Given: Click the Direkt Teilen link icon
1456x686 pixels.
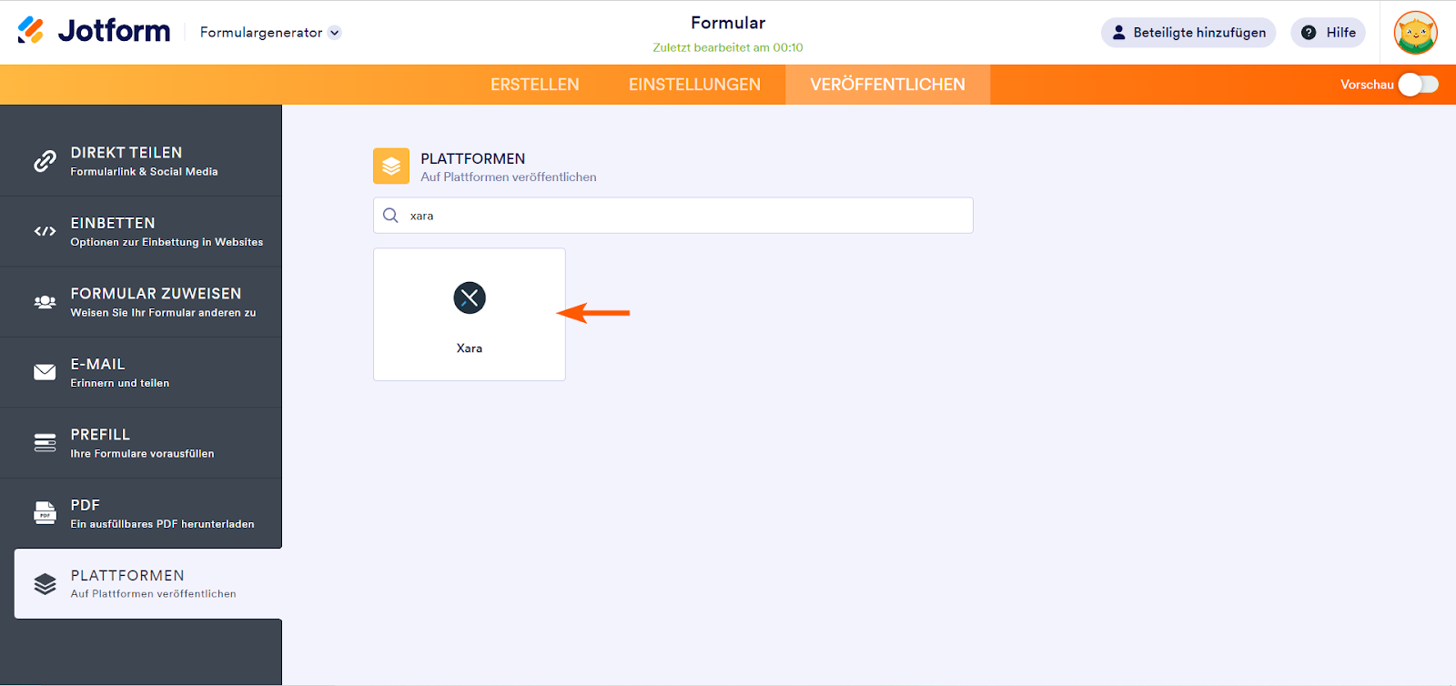Looking at the screenshot, I should (45, 161).
